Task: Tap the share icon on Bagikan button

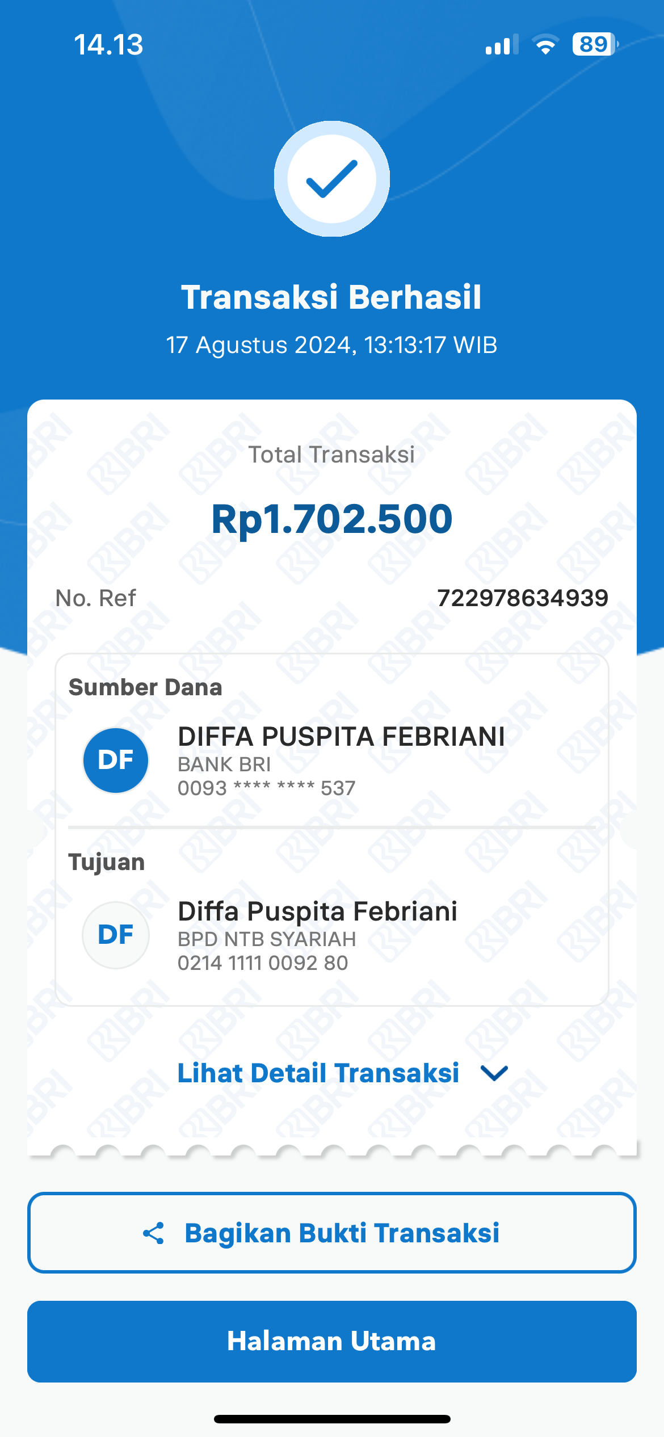Action: pyautogui.click(x=153, y=1233)
